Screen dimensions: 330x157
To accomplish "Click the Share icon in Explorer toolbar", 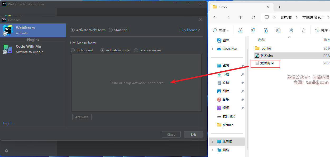I will [x=291, y=30].
